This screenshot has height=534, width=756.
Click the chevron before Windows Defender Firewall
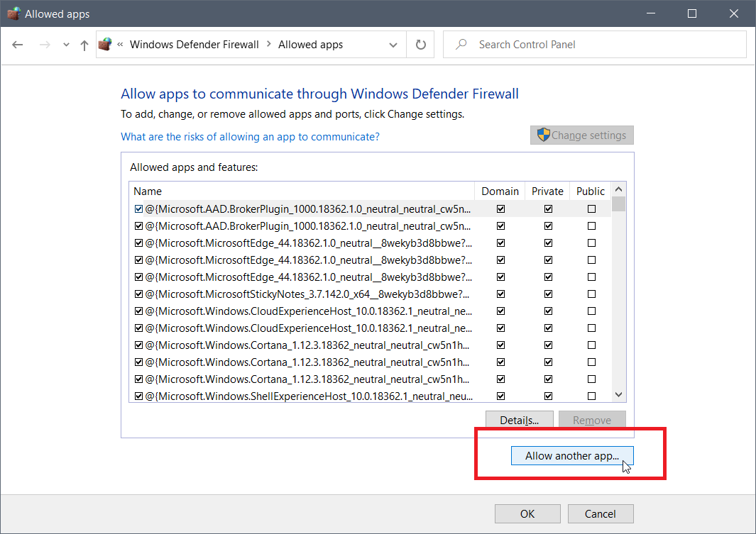click(x=120, y=45)
